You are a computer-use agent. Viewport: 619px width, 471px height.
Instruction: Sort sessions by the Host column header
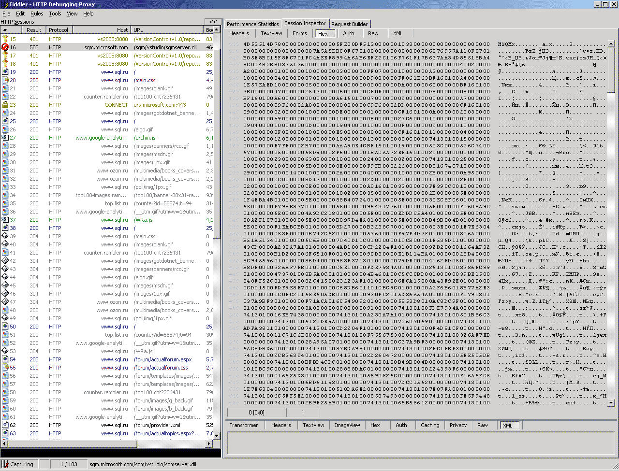[x=102, y=30]
